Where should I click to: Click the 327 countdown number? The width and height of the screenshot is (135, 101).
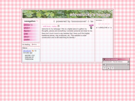pos(99,24)
